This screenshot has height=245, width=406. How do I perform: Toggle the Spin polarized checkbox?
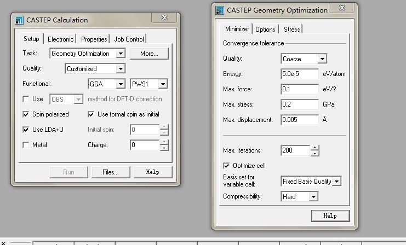pos(26,114)
